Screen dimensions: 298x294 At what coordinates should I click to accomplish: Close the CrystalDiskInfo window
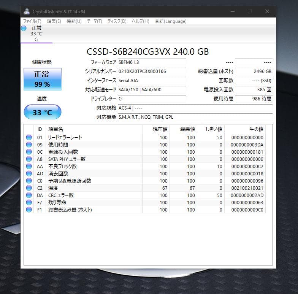click(267, 11)
